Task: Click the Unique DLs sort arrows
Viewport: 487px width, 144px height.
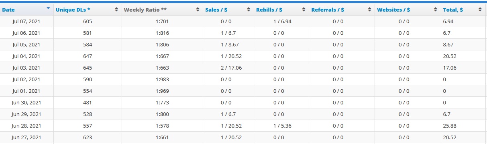Action: pyautogui.click(x=116, y=10)
